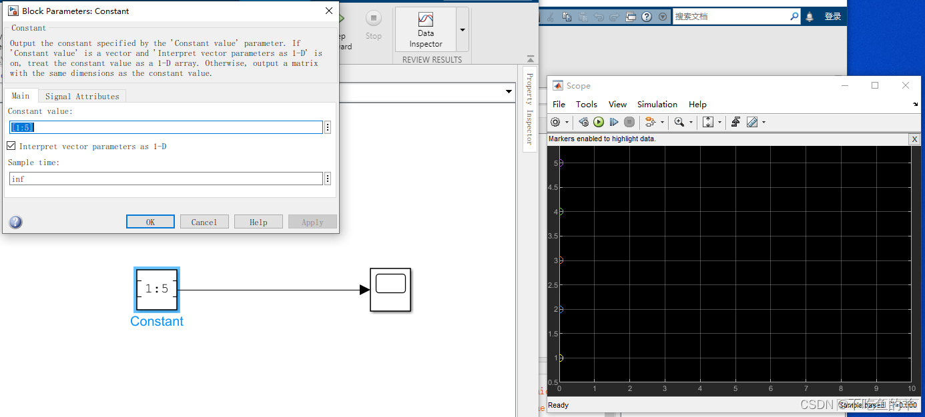Close the Block Parameters dialog
Screen dimensions: 925x417
tap(328, 11)
